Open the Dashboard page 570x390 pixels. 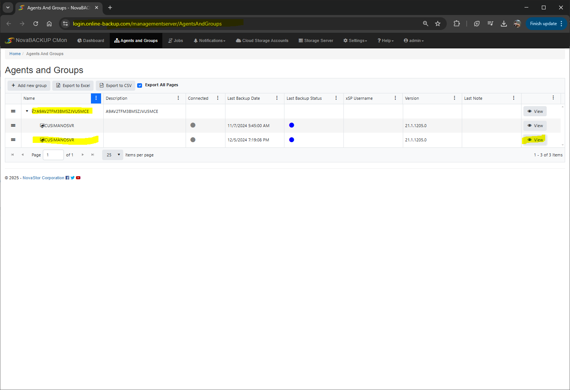(91, 40)
